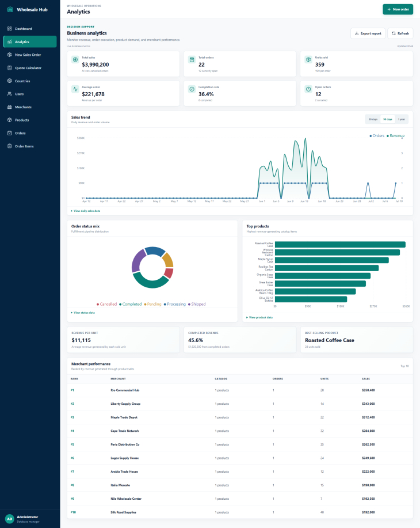The height and width of the screenshot is (528, 420).
Task: Switch sales trend to 30 days
Action: [373, 119]
